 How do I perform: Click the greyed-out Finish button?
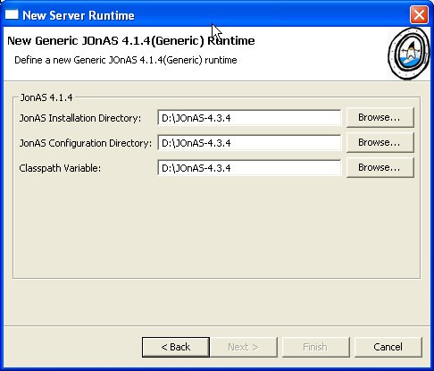[x=315, y=347]
